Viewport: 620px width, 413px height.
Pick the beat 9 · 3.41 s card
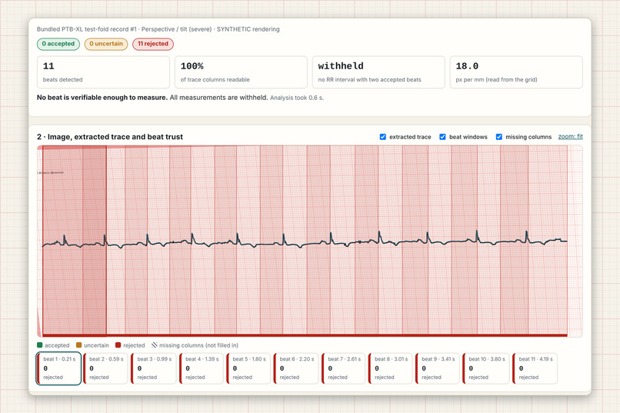pos(438,368)
